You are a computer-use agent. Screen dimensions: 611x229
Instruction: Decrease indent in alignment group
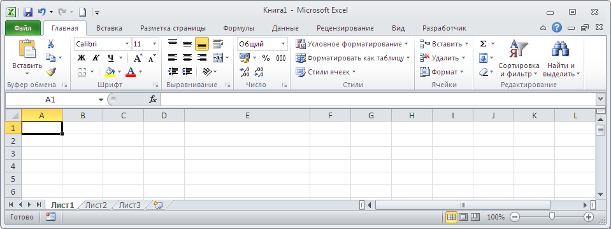click(172, 71)
